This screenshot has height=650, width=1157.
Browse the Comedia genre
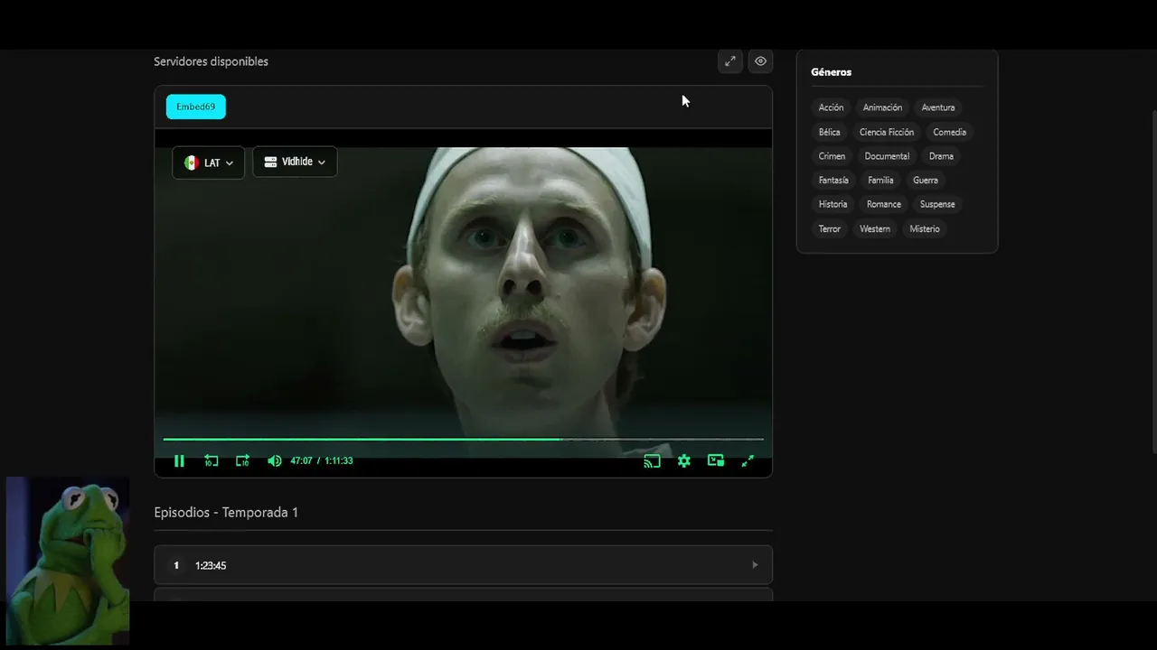(x=949, y=132)
